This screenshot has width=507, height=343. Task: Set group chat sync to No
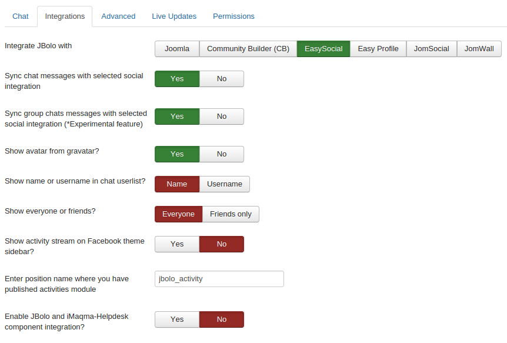click(221, 116)
